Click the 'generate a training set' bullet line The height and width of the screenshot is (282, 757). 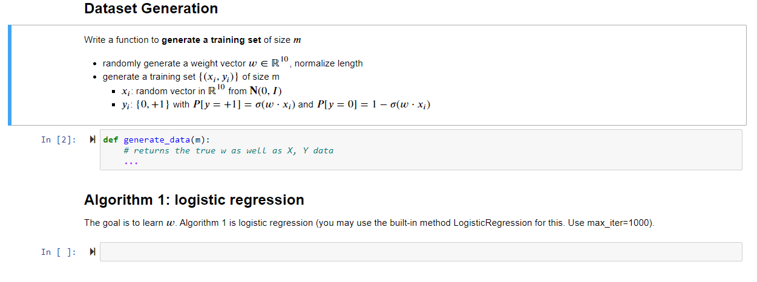191,77
